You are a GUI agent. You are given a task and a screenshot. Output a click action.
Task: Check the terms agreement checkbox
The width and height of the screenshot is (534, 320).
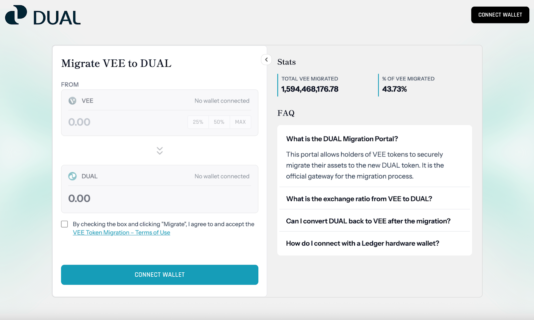coord(64,224)
